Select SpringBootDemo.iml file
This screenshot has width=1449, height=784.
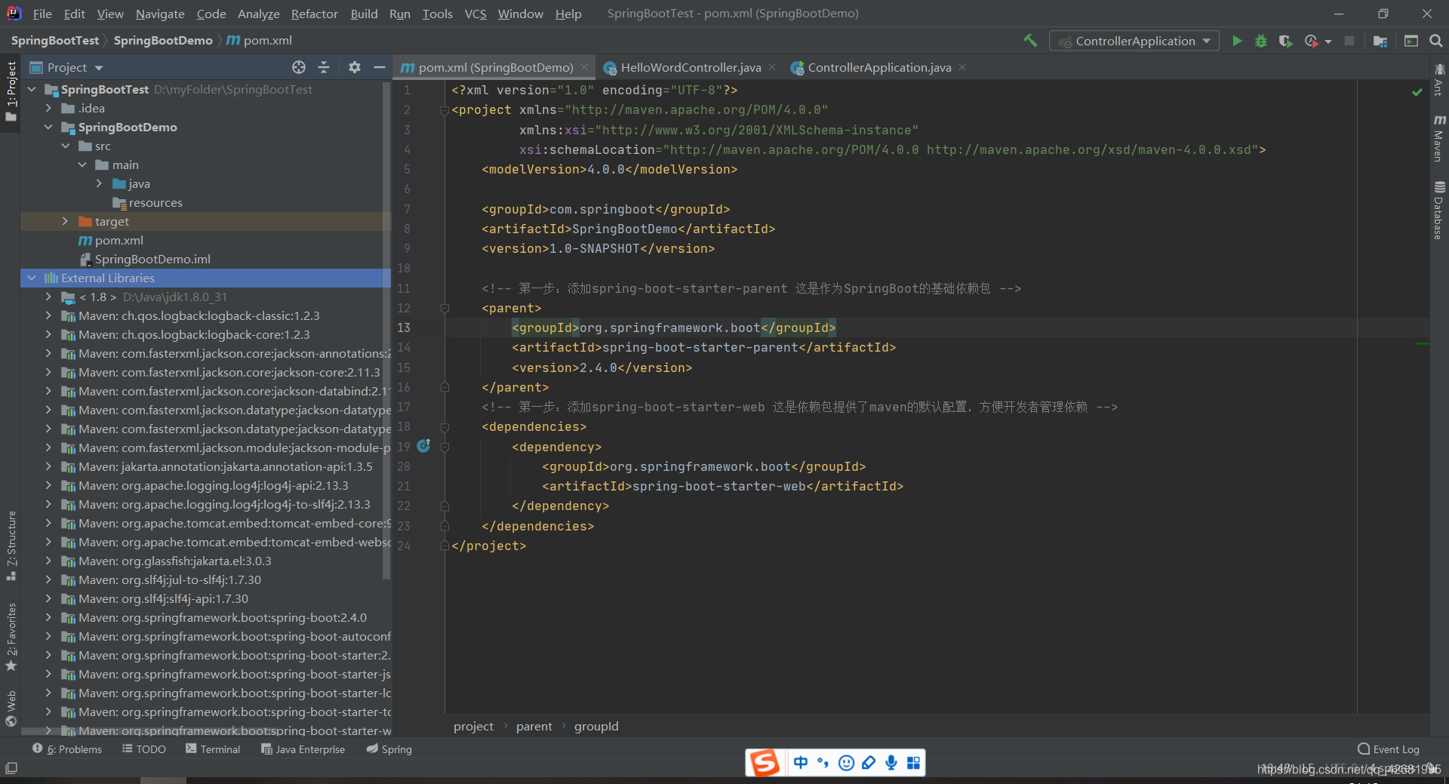[x=152, y=259]
